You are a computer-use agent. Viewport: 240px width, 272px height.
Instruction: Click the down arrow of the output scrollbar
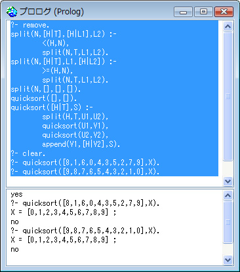228,260
